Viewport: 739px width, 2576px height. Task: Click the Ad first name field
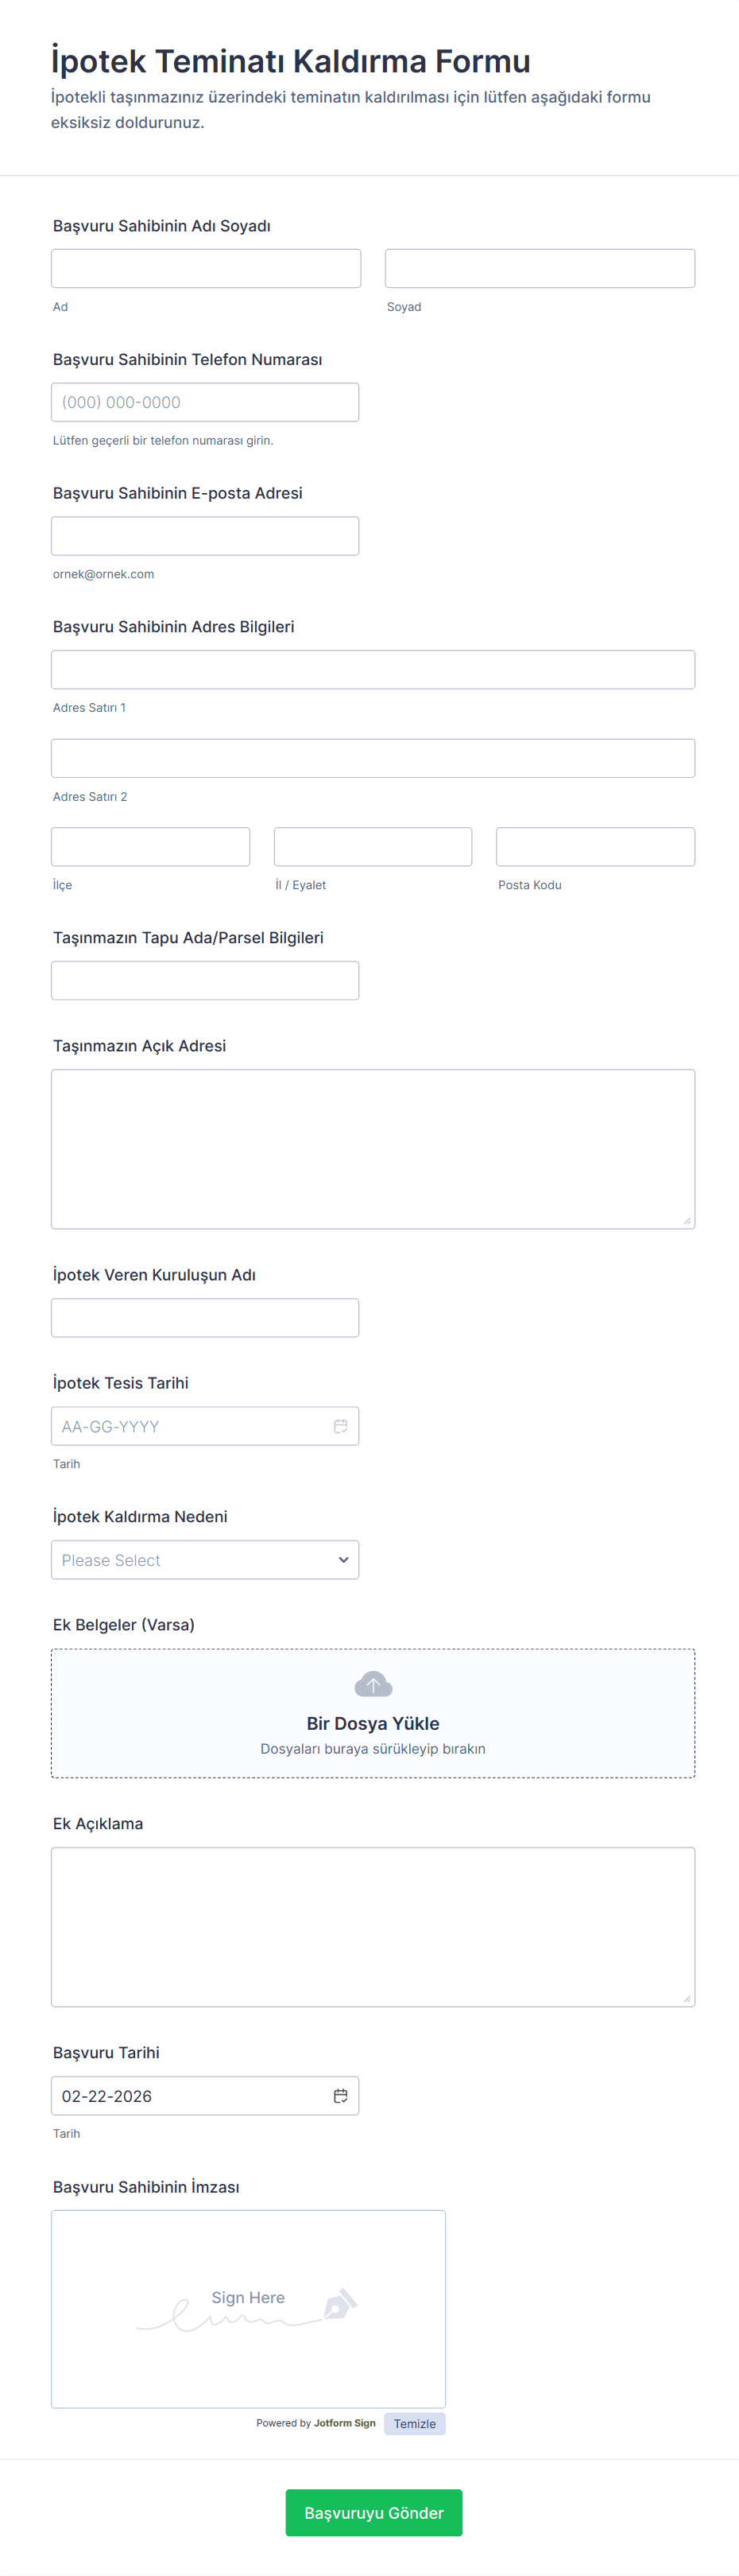tap(206, 269)
